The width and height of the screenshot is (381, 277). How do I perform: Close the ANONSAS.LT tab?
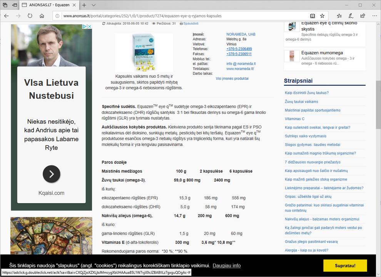click(x=74, y=5)
